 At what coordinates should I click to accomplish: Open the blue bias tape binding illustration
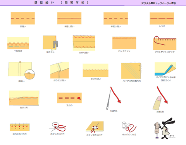pyautogui.click(x=165, y=69)
